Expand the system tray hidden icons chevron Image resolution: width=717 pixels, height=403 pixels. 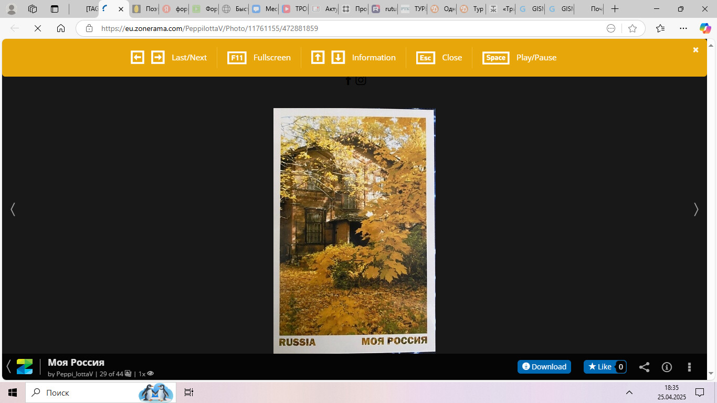coord(629,393)
